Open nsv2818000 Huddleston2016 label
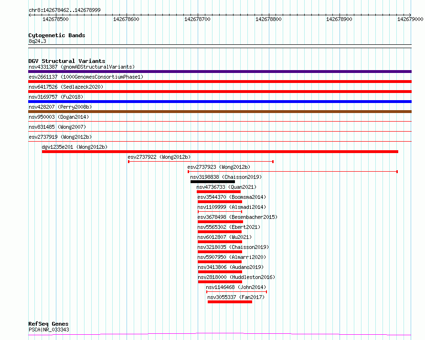Image resolution: width=425 pixels, height=340 pixels. click(x=236, y=277)
